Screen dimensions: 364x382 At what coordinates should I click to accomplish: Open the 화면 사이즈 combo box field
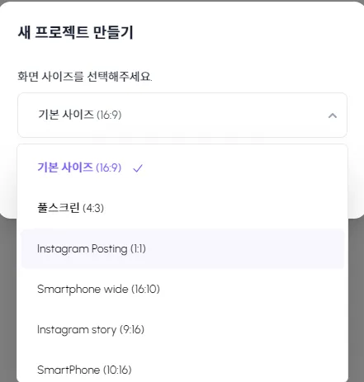(x=182, y=115)
